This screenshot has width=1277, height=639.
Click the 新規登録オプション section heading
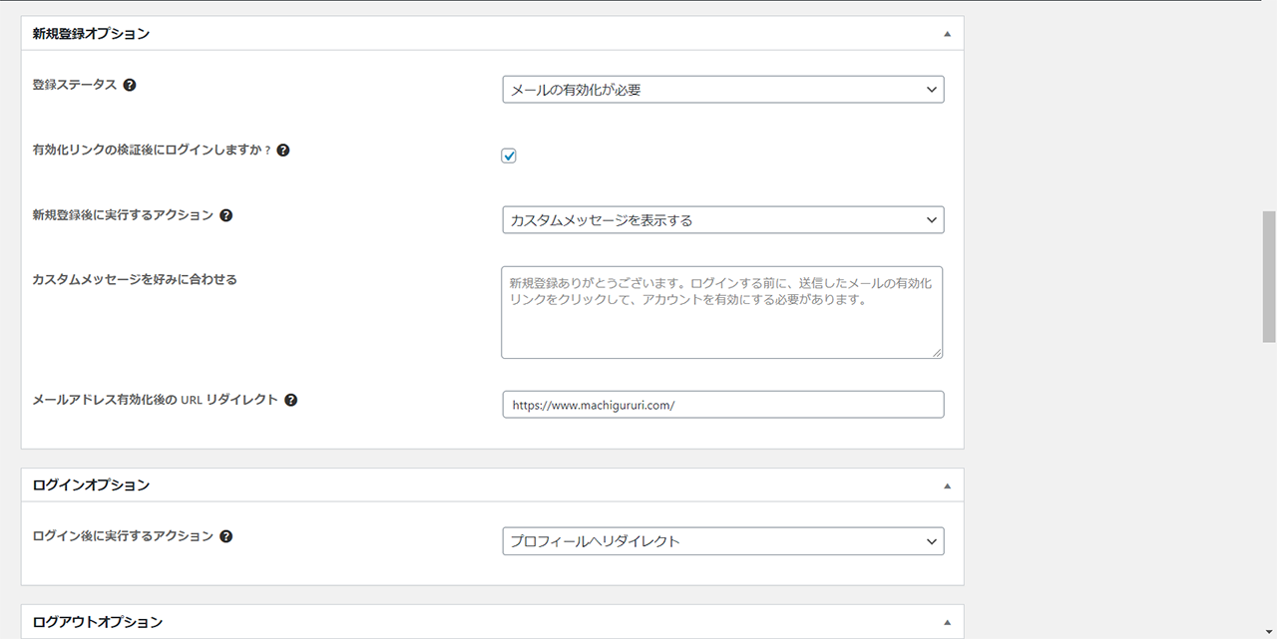91,34
